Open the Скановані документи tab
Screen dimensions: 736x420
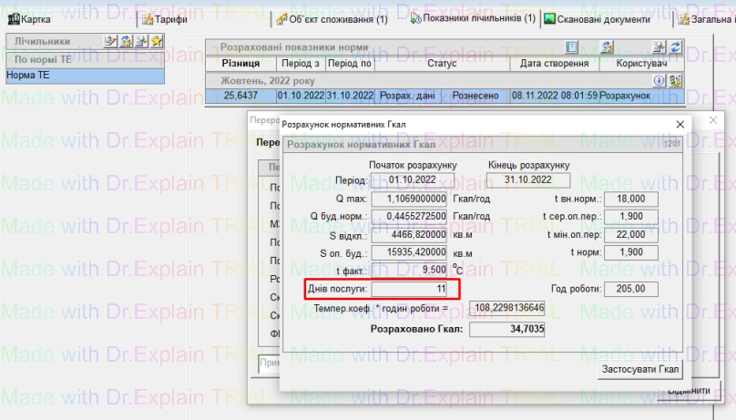(x=603, y=19)
